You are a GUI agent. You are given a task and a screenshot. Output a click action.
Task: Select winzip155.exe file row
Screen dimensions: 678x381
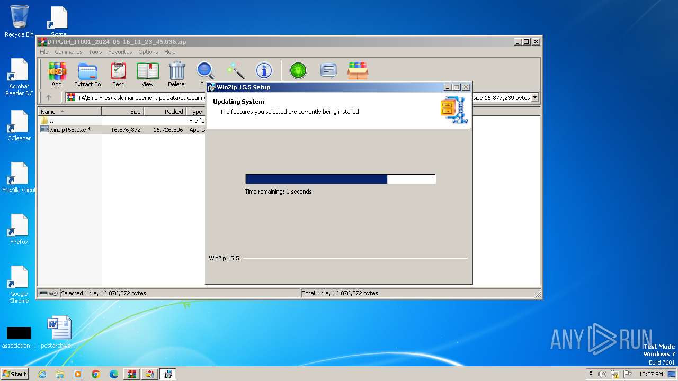click(x=122, y=129)
